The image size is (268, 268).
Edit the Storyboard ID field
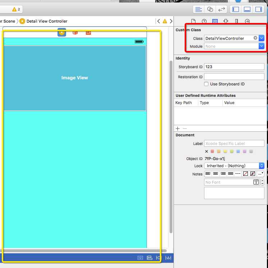[x=234, y=67]
